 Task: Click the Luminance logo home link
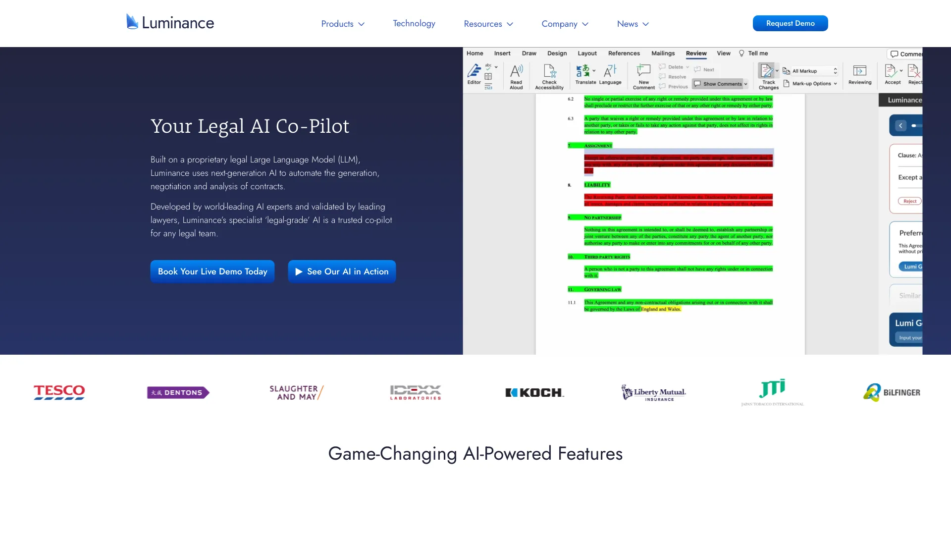[169, 22]
